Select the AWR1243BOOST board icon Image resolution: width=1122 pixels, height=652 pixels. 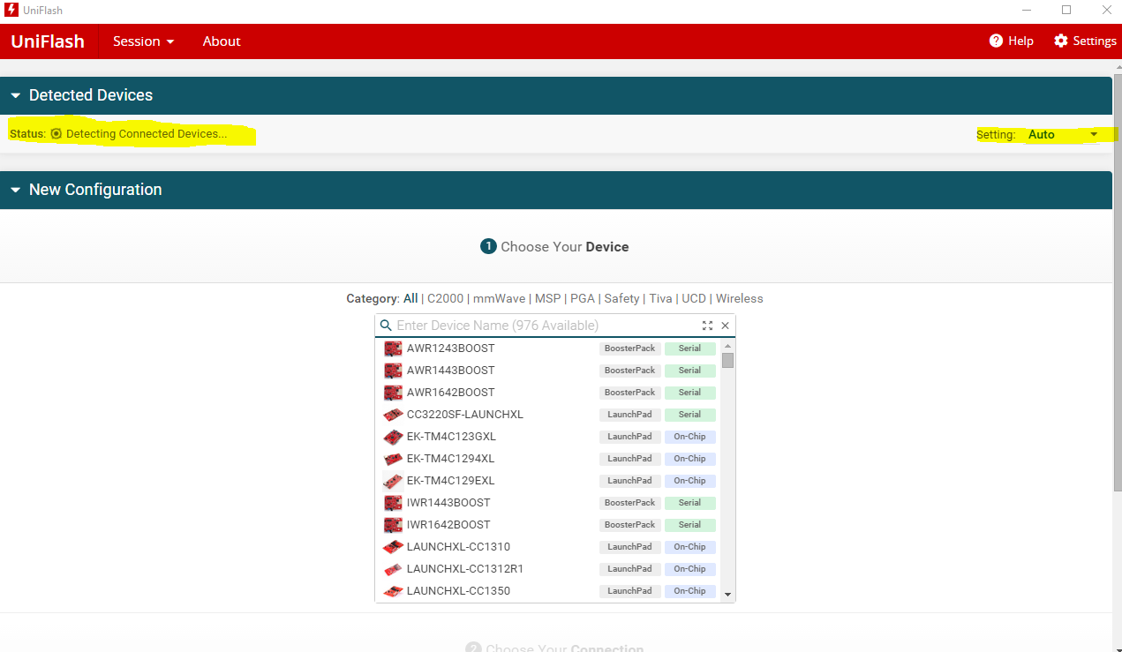pyautogui.click(x=393, y=348)
